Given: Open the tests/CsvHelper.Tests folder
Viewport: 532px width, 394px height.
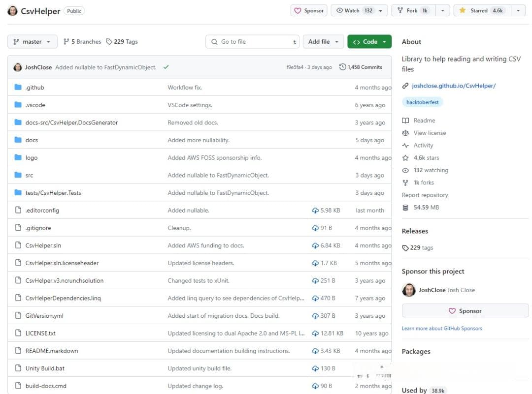Looking at the screenshot, I should (x=53, y=193).
